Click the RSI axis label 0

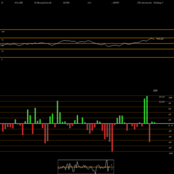point(2,60)
